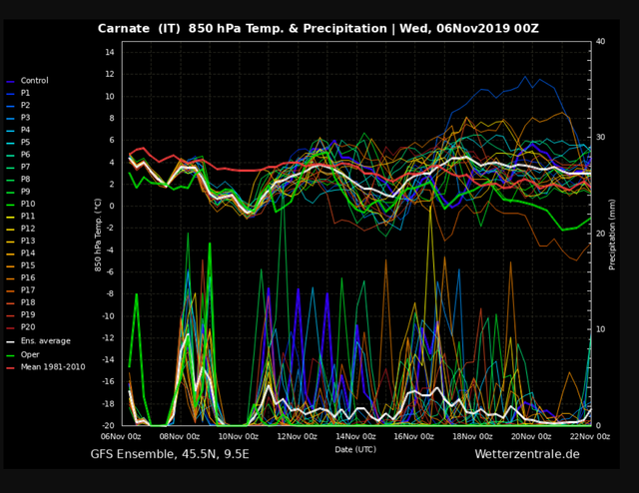Screen dimensions: 639x493
Task: Click the value 10 on the precipitation axis
Action: coord(600,329)
